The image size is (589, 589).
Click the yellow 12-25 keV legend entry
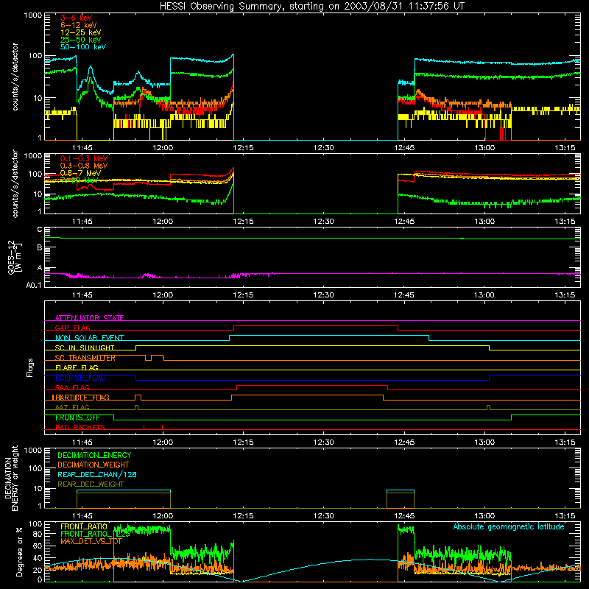point(80,32)
